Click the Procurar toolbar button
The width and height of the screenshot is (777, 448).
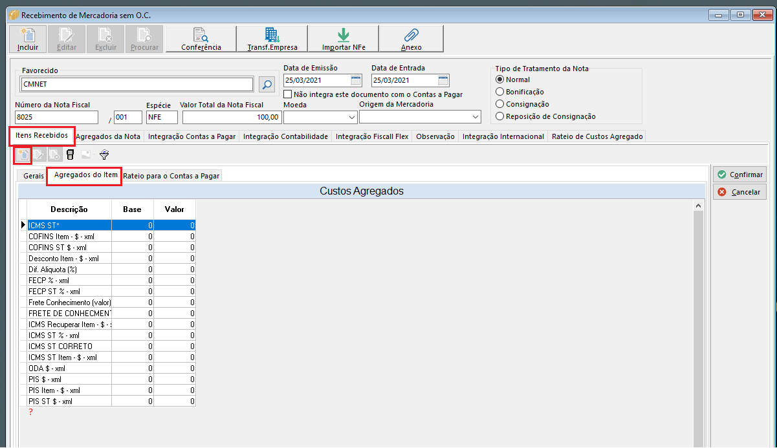(x=144, y=39)
